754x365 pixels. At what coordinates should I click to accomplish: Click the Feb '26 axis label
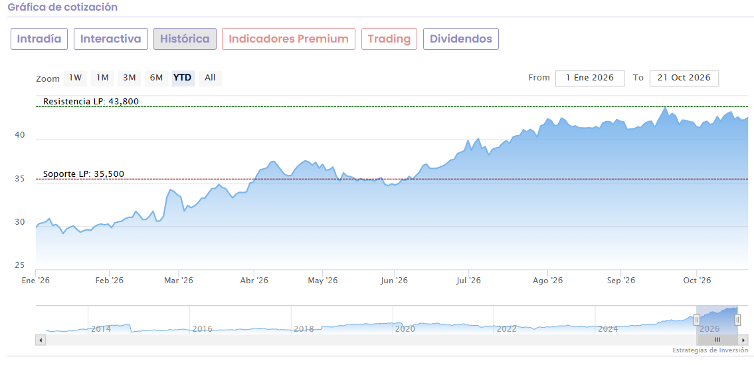[x=110, y=281]
